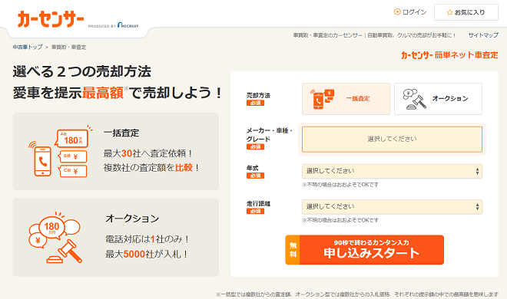The width and height of the screenshot is (507, 299).
Task: Click the auction gavel with 180 bubbles illustration
Action: [55, 238]
